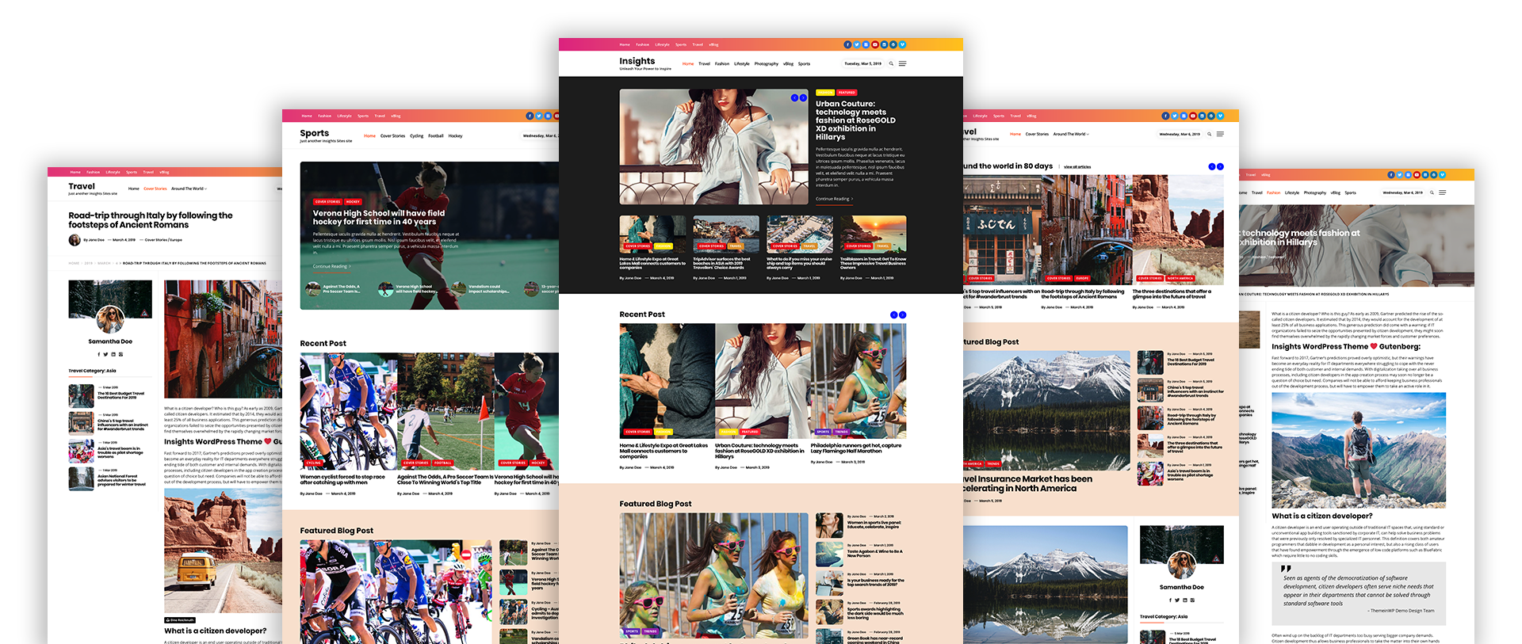The width and height of the screenshot is (1522, 644).
Task: Click Verona High School headline on Sports page
Action: coord(379,218)
